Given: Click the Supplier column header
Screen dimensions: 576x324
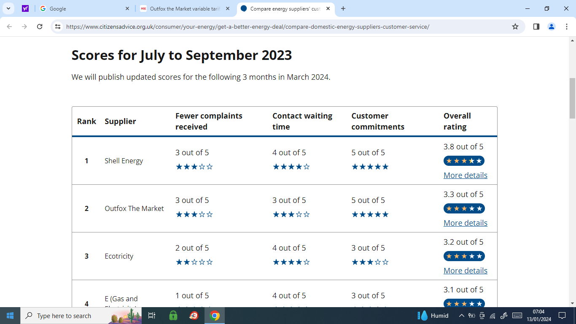Looking at the screenshot, I should pos(120,121).
